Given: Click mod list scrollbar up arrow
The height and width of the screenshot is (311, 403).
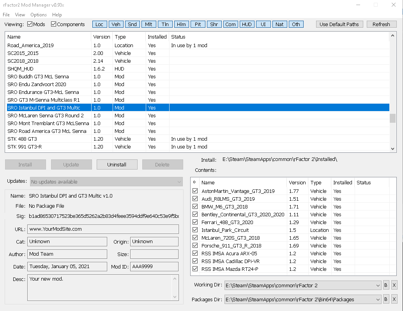Looking at the screenshot, I should point(392,35).
